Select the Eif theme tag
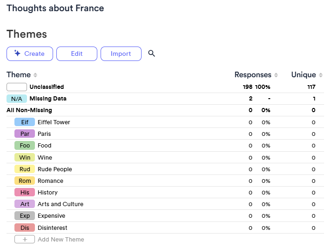This screenshot has height=248, width=332. pos(25,122)
